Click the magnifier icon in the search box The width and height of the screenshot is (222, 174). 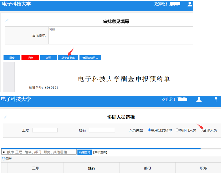4,152
